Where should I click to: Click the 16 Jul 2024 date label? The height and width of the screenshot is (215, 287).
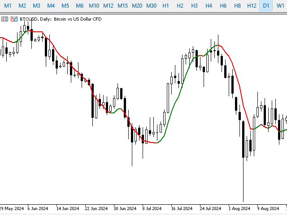[182, 208]
